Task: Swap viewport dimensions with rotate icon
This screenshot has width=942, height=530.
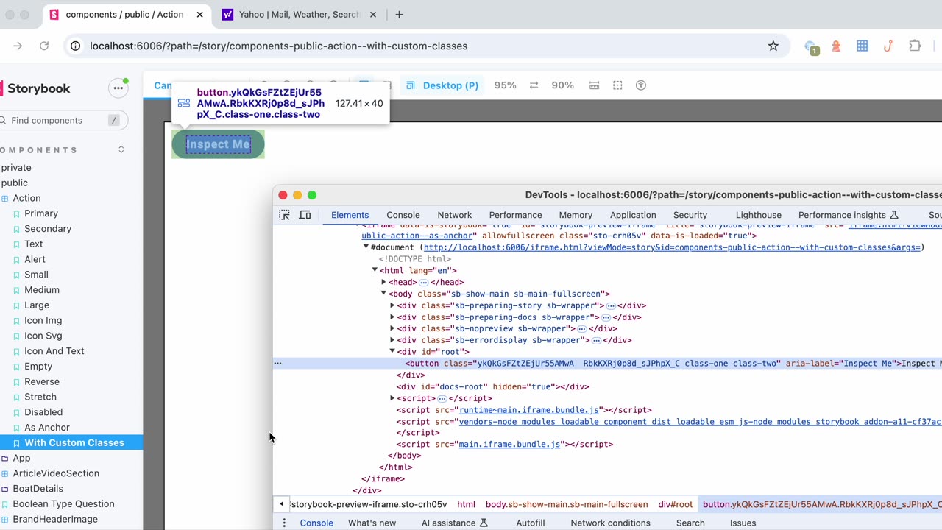Action: click(x=534, y=85)
